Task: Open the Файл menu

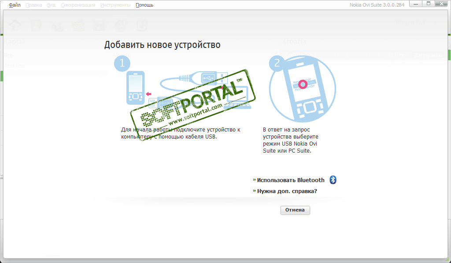Action: (x=15, y=5)
